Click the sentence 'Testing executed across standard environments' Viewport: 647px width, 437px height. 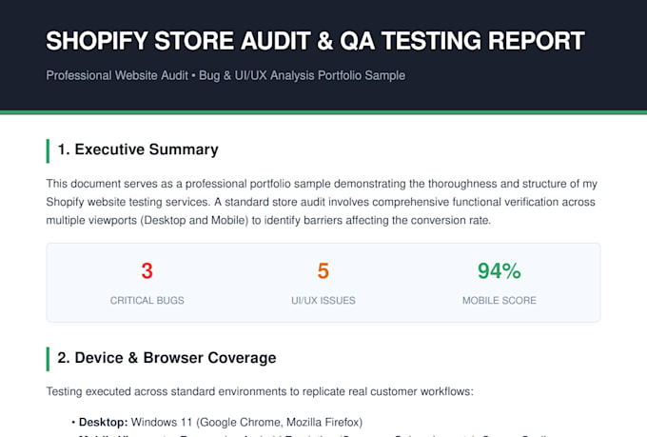click(260, 391)
